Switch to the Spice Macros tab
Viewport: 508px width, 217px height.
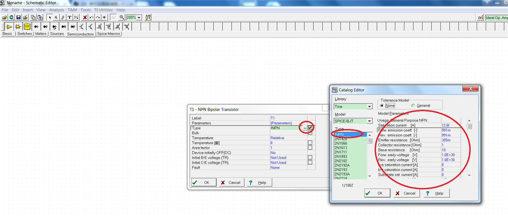[x=109, y=34]
